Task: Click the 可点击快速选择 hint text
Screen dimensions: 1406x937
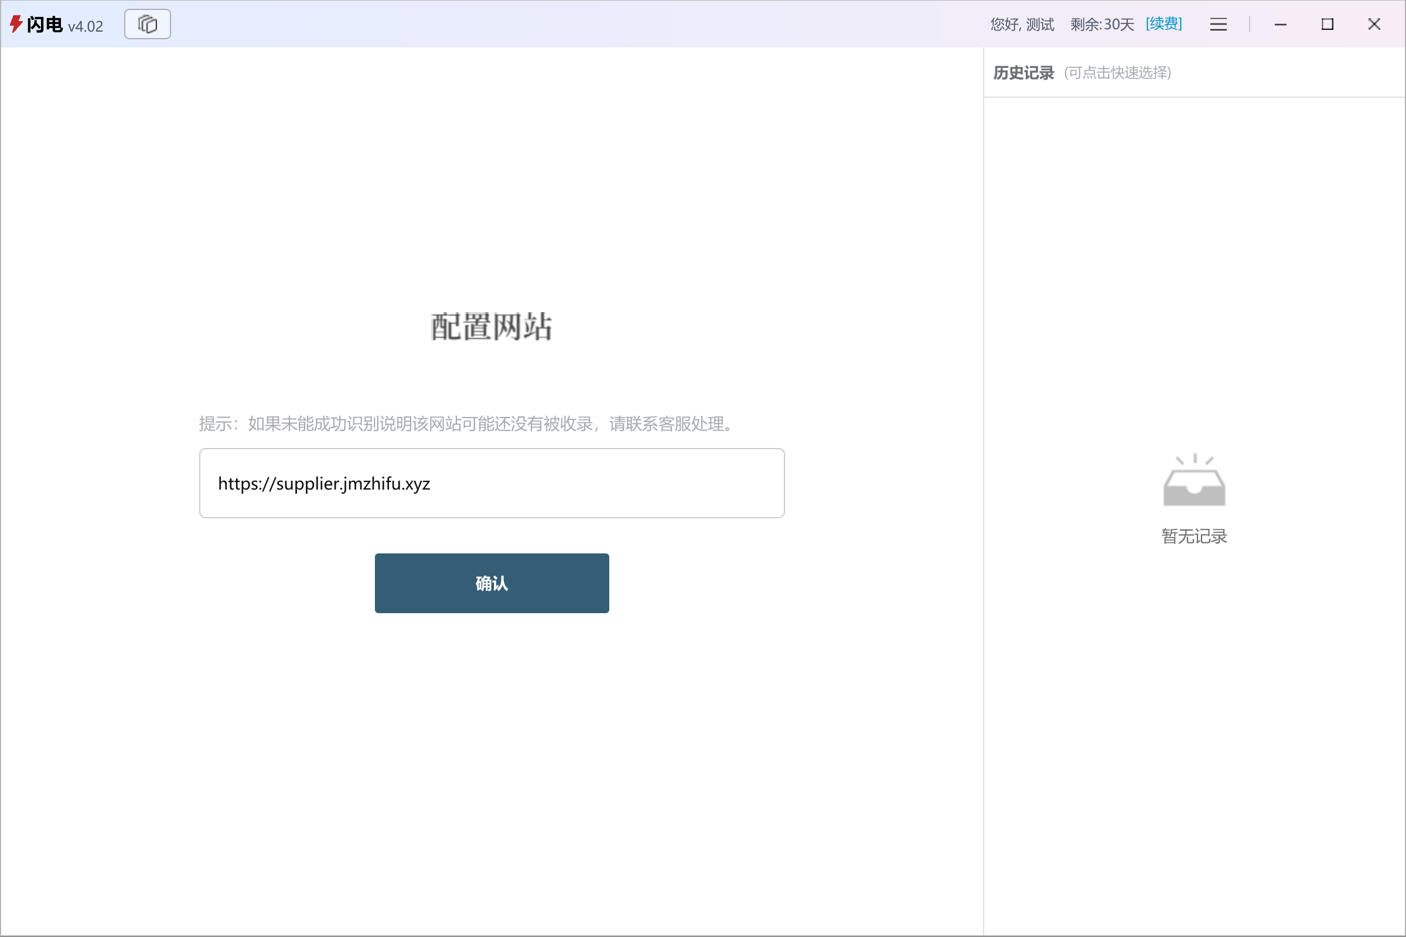Action: [1118, 73]
